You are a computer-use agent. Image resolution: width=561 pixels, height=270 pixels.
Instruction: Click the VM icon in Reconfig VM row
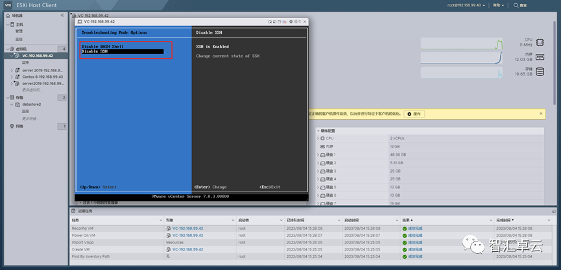[169, 228]
